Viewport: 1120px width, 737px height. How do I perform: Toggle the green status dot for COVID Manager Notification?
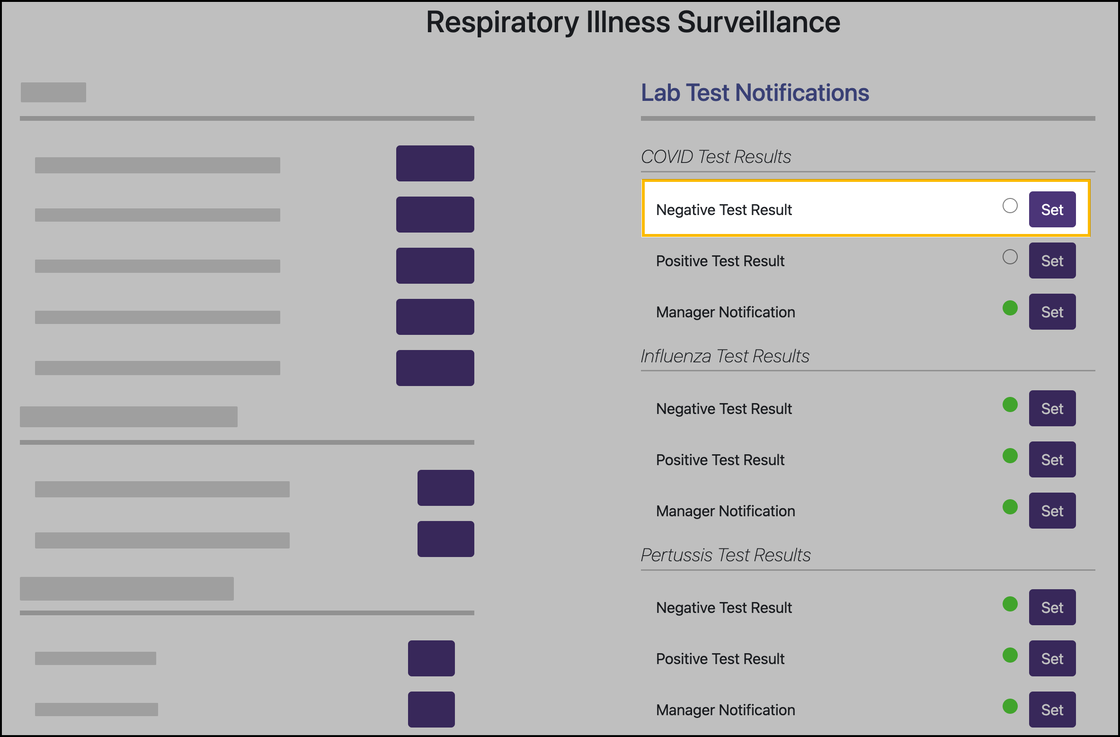1010,308
